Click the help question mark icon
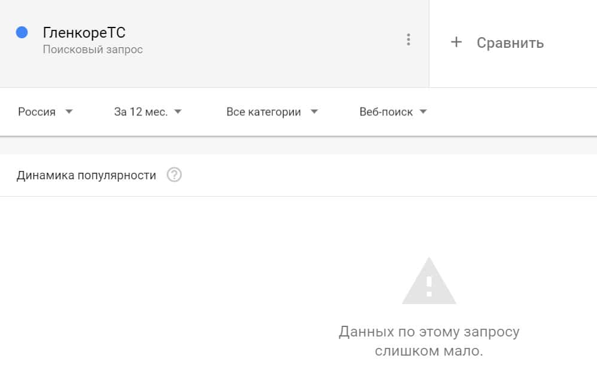The width and height of the screenshot is (597, 367). [174, 175]
